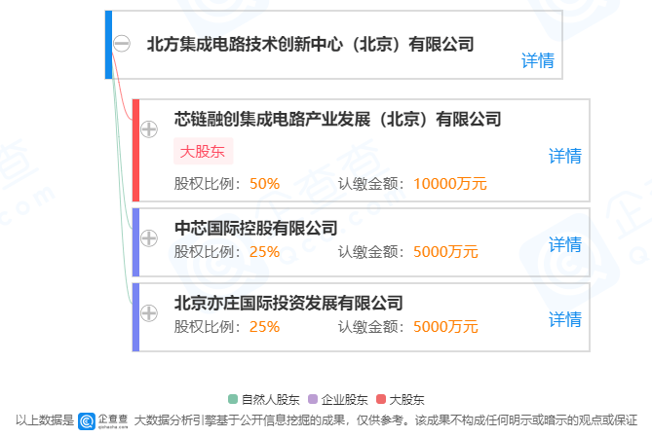The height and width of the screenshot is (437, 652).
Task: Open 详情 link for 中芯国际控股有限公司
Action: point(564,243)
